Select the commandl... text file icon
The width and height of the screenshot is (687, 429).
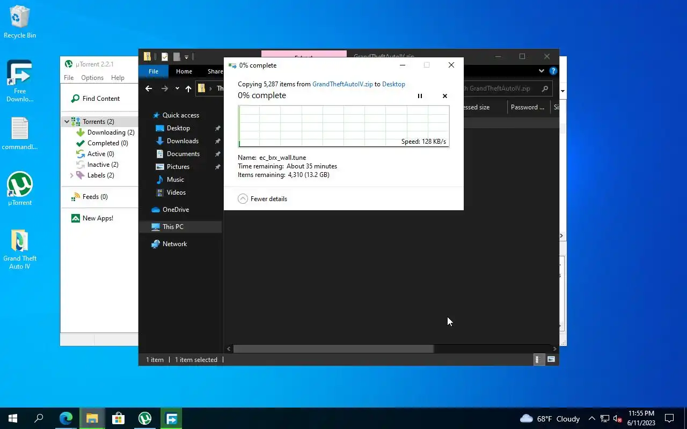pyautogui.click(x=20, y=134)
